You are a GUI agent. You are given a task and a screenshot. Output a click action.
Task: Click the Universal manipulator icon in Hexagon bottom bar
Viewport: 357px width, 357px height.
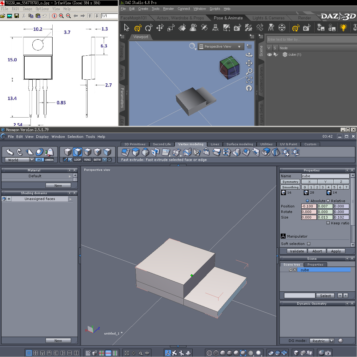click(x=168, y=353)
